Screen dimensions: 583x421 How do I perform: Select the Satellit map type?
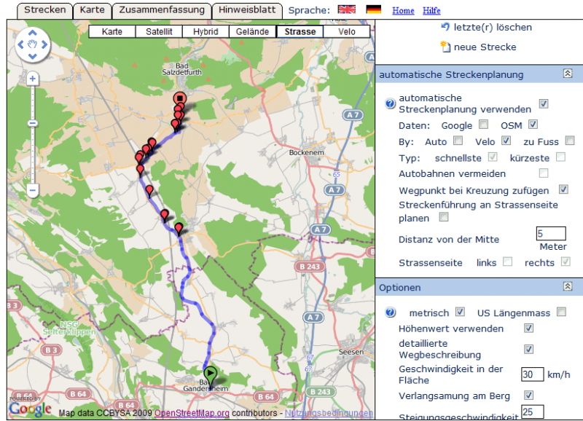click(160, 32)
